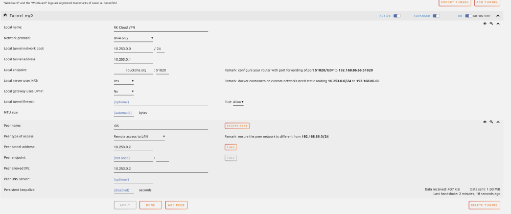Image resolution: width=511 pixels, height=214 pixels.
Task: Click the Peer endpoint (not used) field
Action: click(133, 158)
